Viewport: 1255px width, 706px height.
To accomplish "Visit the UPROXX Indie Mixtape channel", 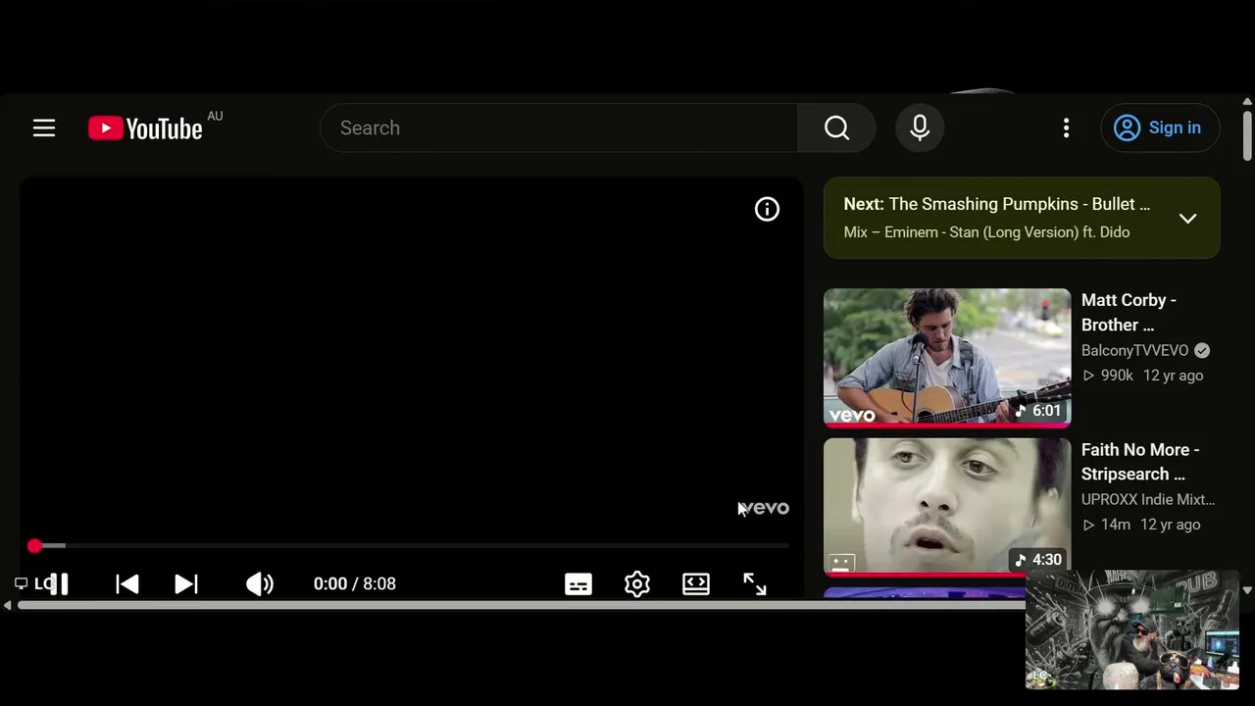I will 1148,499.
